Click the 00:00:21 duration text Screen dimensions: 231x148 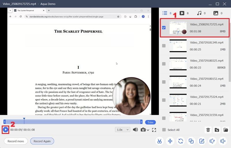(x=195, y=104)
